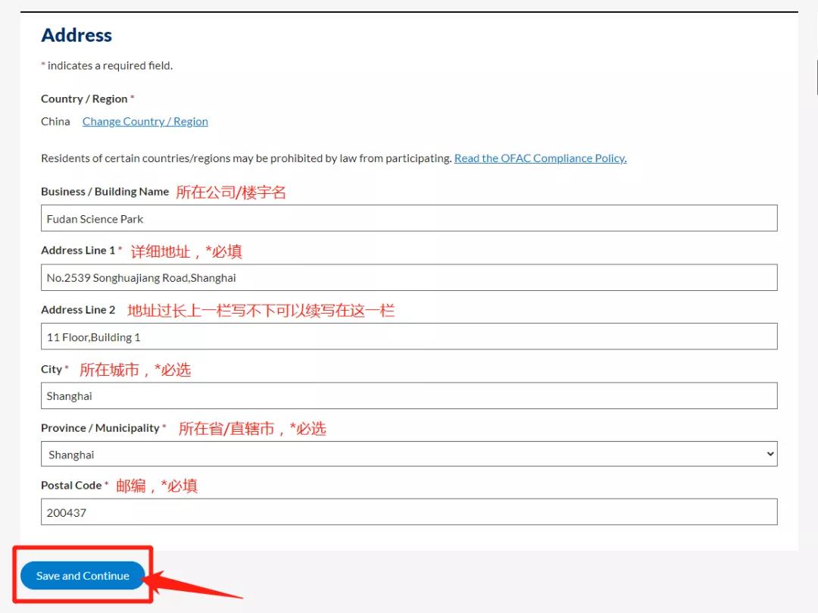Click the Address Line 2 input field

[409, 336]
